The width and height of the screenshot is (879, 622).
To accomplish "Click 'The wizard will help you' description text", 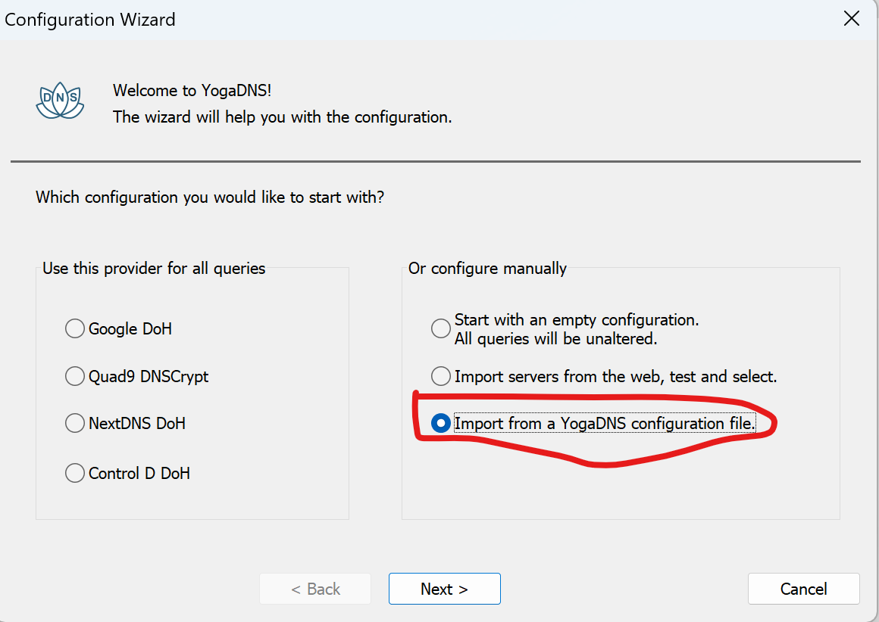I will point(282,117).
